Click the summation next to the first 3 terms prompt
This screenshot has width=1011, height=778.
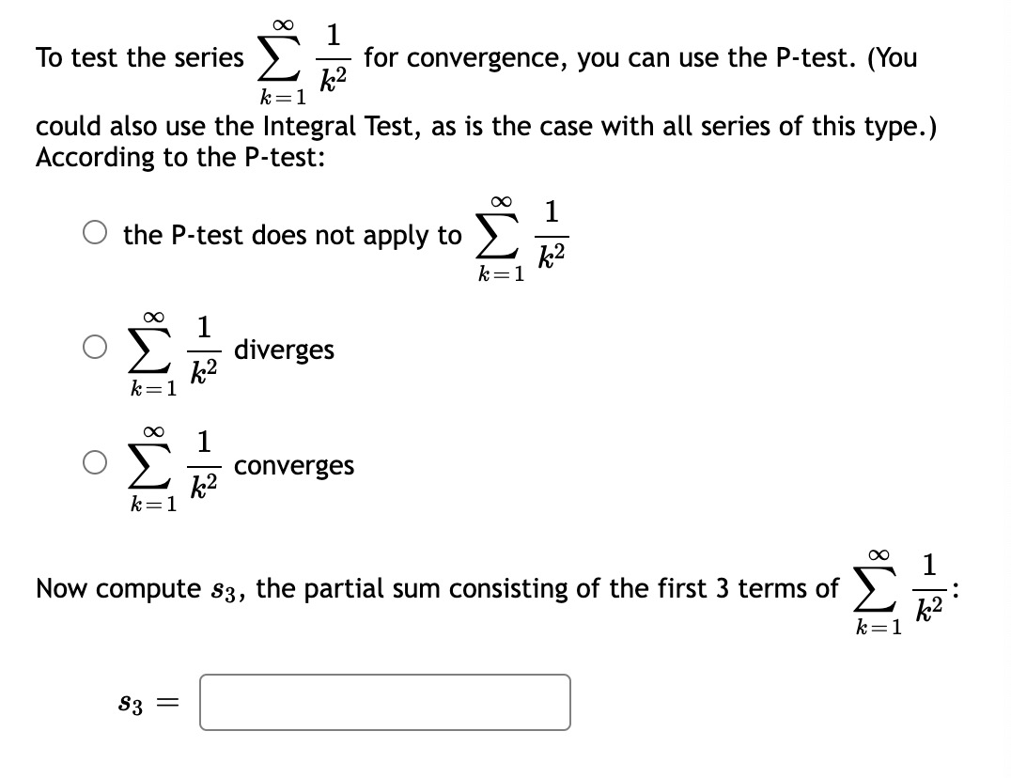(x=874, y=590)
